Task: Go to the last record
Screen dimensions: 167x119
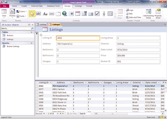Action: click(x=61, y=114)
